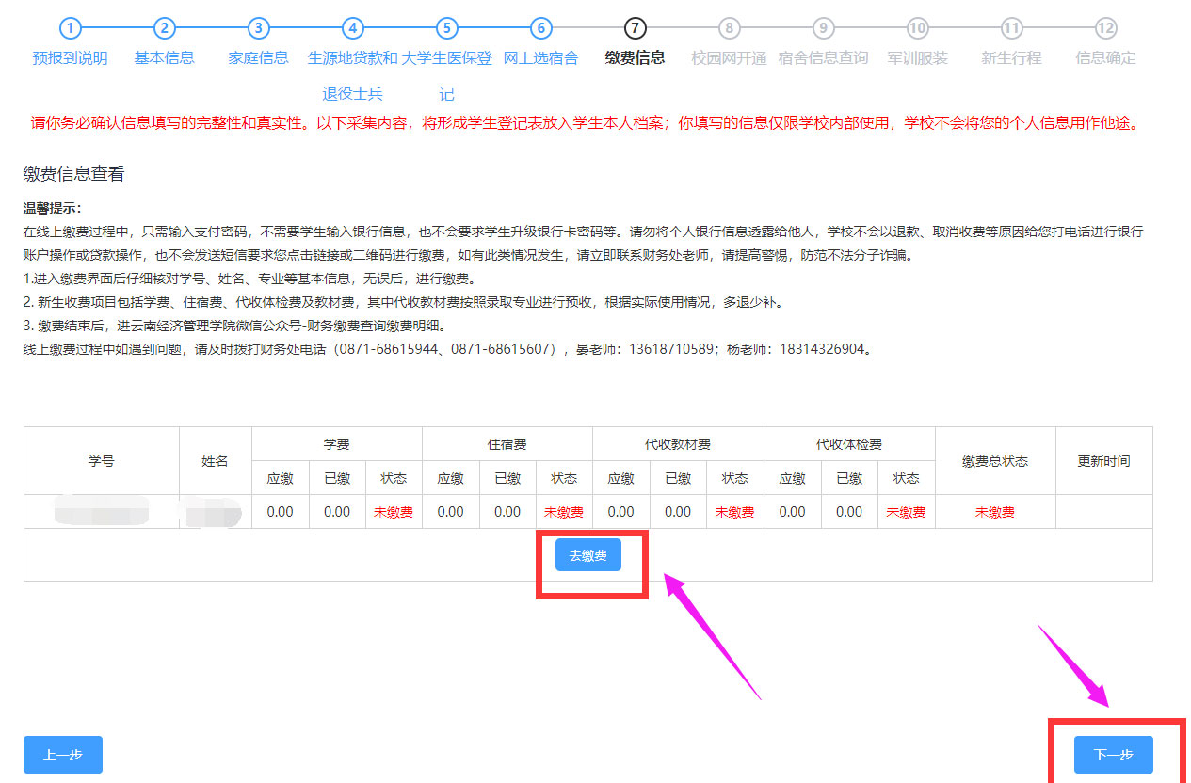Click step 8 circle icon
Viewport: 1191px width, 783px height.
[x=730, y=28]
